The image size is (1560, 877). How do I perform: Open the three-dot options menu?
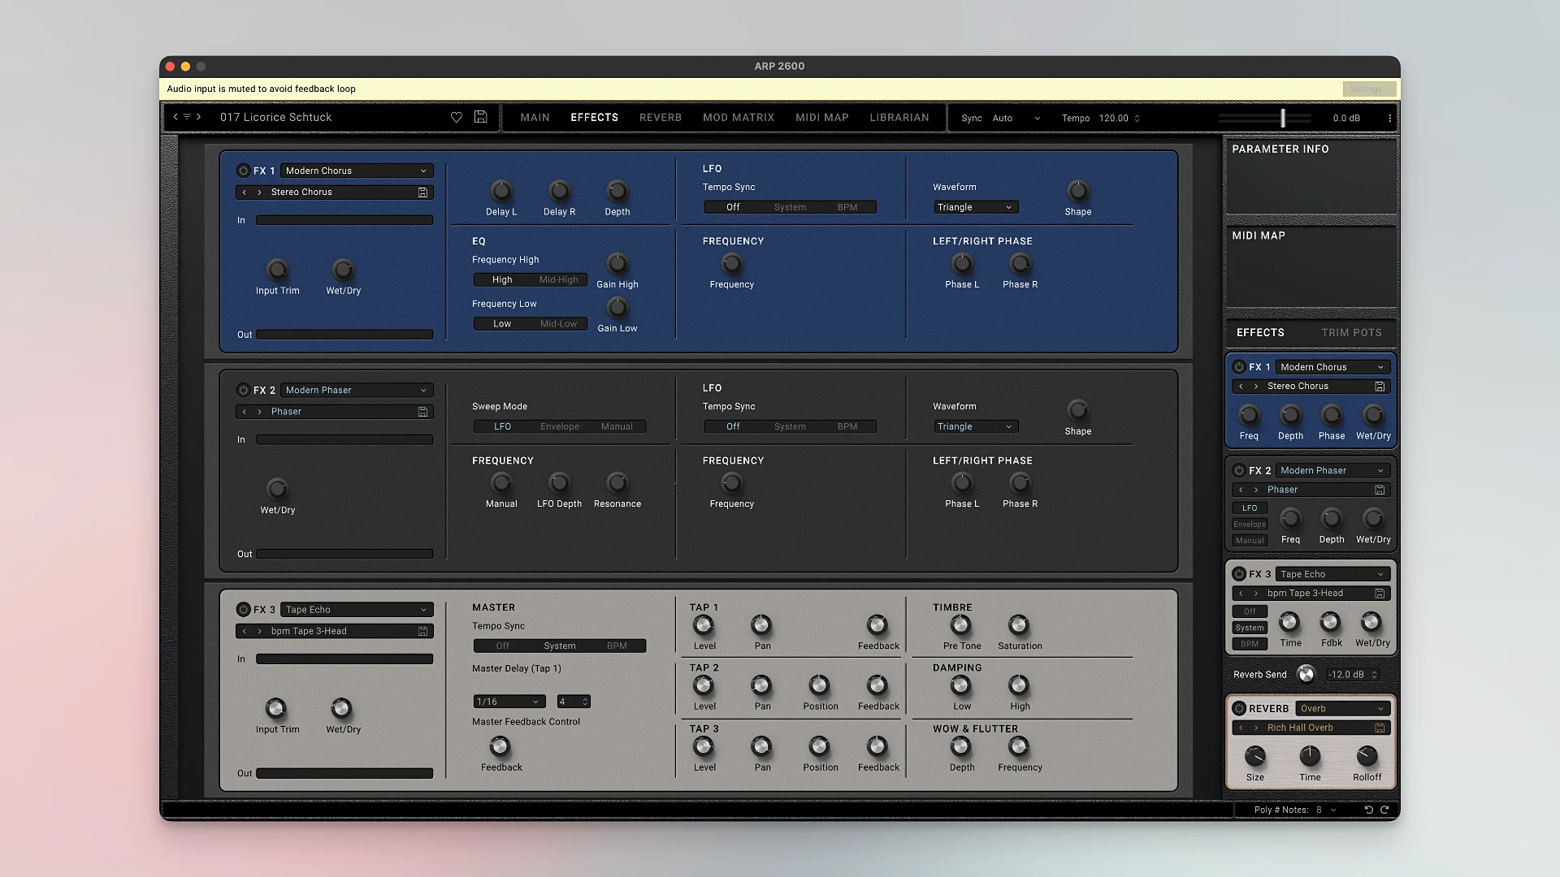tap(1389, 118)
